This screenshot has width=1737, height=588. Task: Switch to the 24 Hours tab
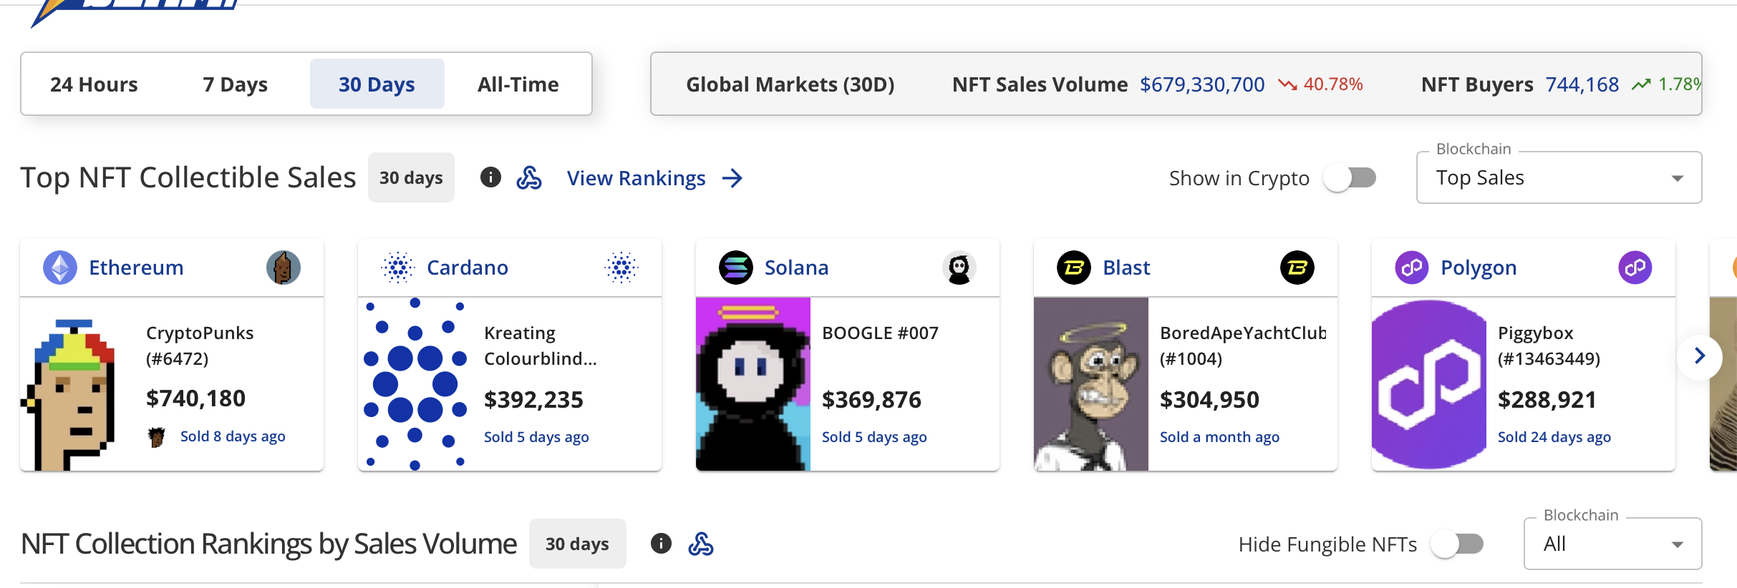94,84
